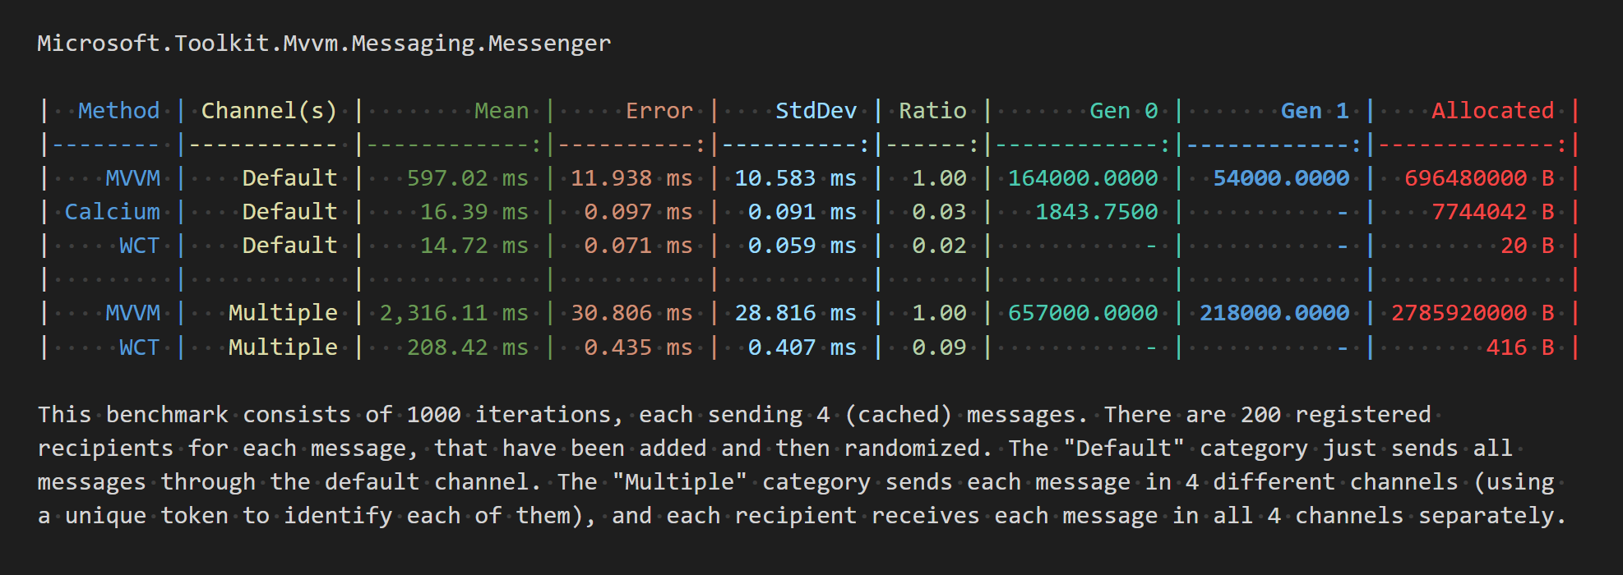This screenshot has width=1623, height=575.
Task: Select the 0.407 ms StdDev value
Action: 802,347
